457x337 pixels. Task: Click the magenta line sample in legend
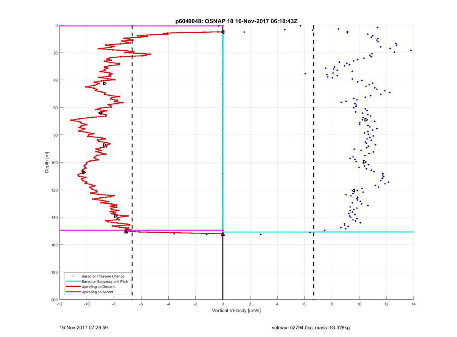tap(73, 292)
